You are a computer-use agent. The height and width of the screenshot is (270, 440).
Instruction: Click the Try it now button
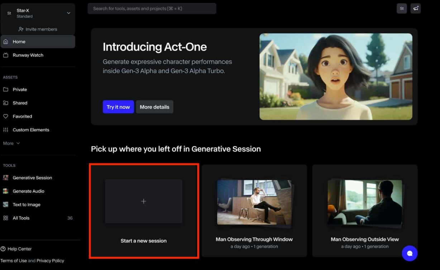coord(118,107)
